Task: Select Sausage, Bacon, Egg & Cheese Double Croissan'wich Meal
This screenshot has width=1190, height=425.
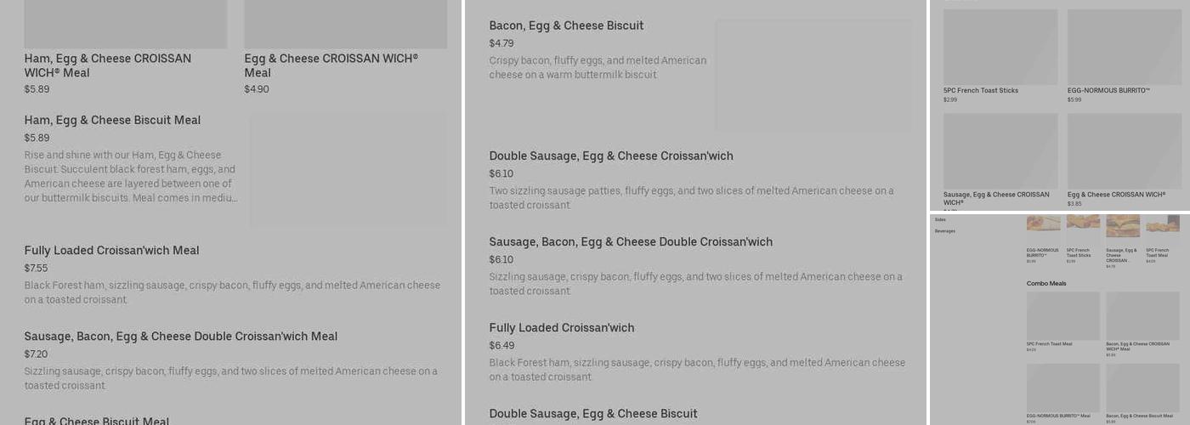Action: click(180, 337)
